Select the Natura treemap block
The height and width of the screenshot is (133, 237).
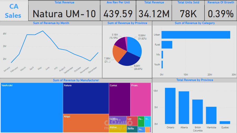tap(86, 98)
